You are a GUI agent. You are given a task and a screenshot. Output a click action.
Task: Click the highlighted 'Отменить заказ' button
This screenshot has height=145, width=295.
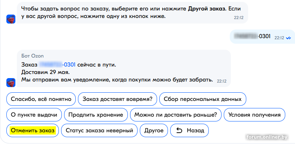33,130
